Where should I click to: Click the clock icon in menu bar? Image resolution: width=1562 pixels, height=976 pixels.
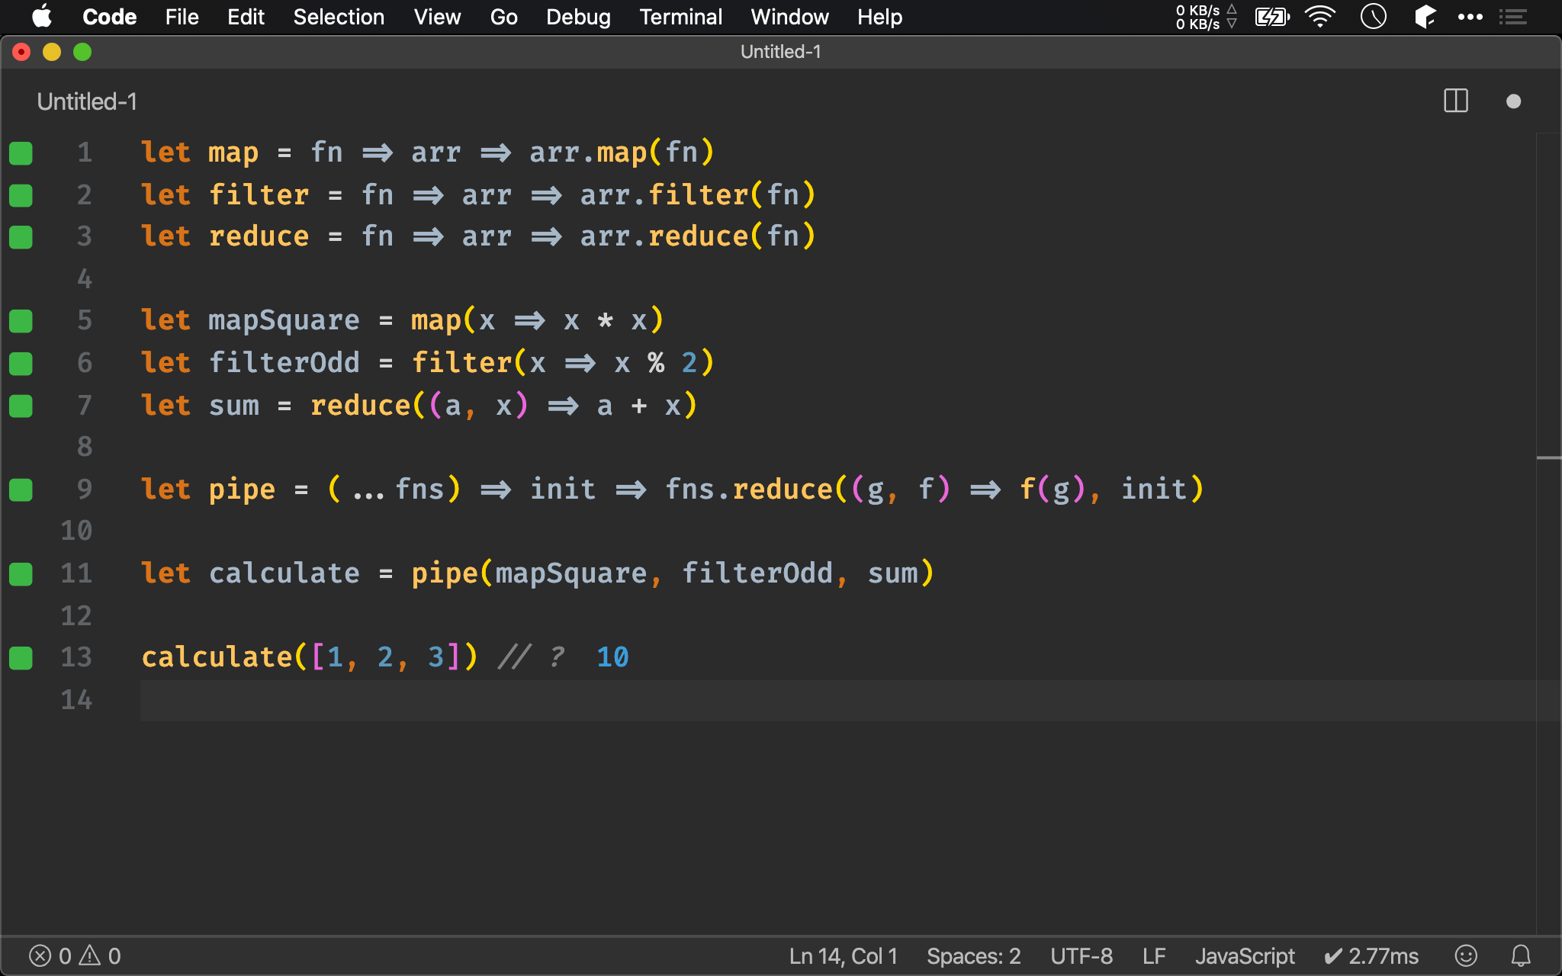[x=1374, y=16]
